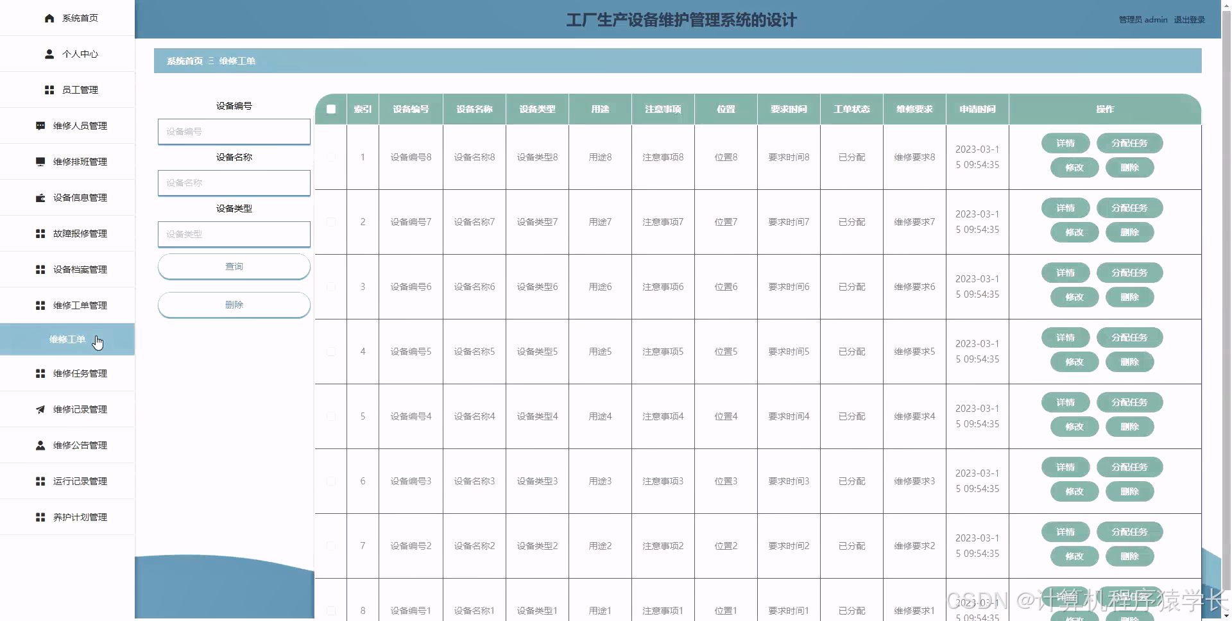
Task: Click 修改 for the 设备编号8 row
Action: click(1074, 167)
